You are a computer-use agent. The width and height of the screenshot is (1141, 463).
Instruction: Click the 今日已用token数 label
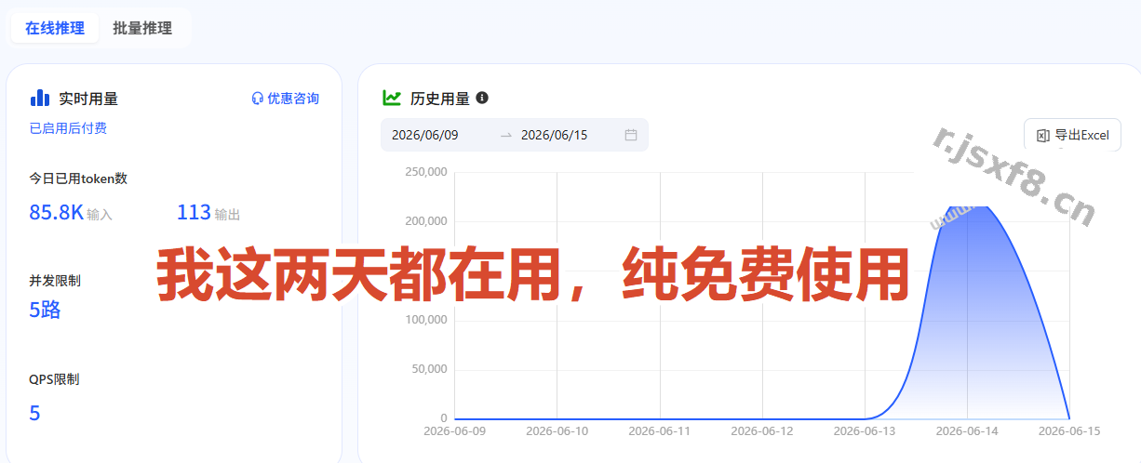click(78, 179)
